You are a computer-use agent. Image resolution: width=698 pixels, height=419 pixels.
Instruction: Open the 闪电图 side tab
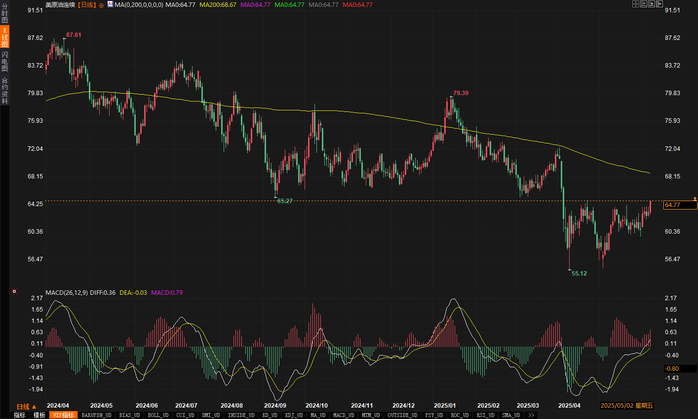4,62
